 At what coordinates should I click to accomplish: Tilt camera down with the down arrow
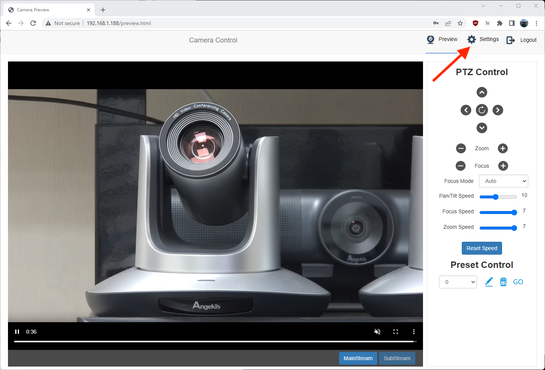click(x=482, y=128)
